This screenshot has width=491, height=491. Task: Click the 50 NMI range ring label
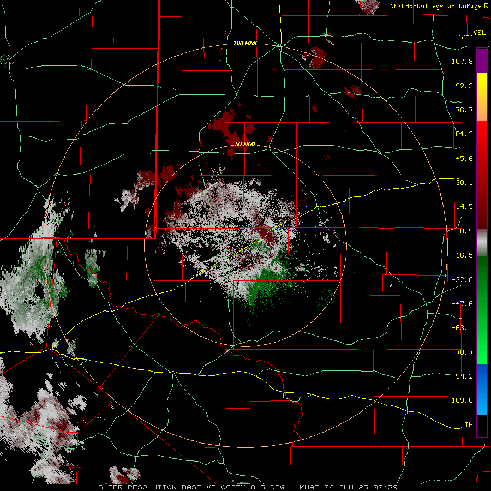[x=245, y=145]
